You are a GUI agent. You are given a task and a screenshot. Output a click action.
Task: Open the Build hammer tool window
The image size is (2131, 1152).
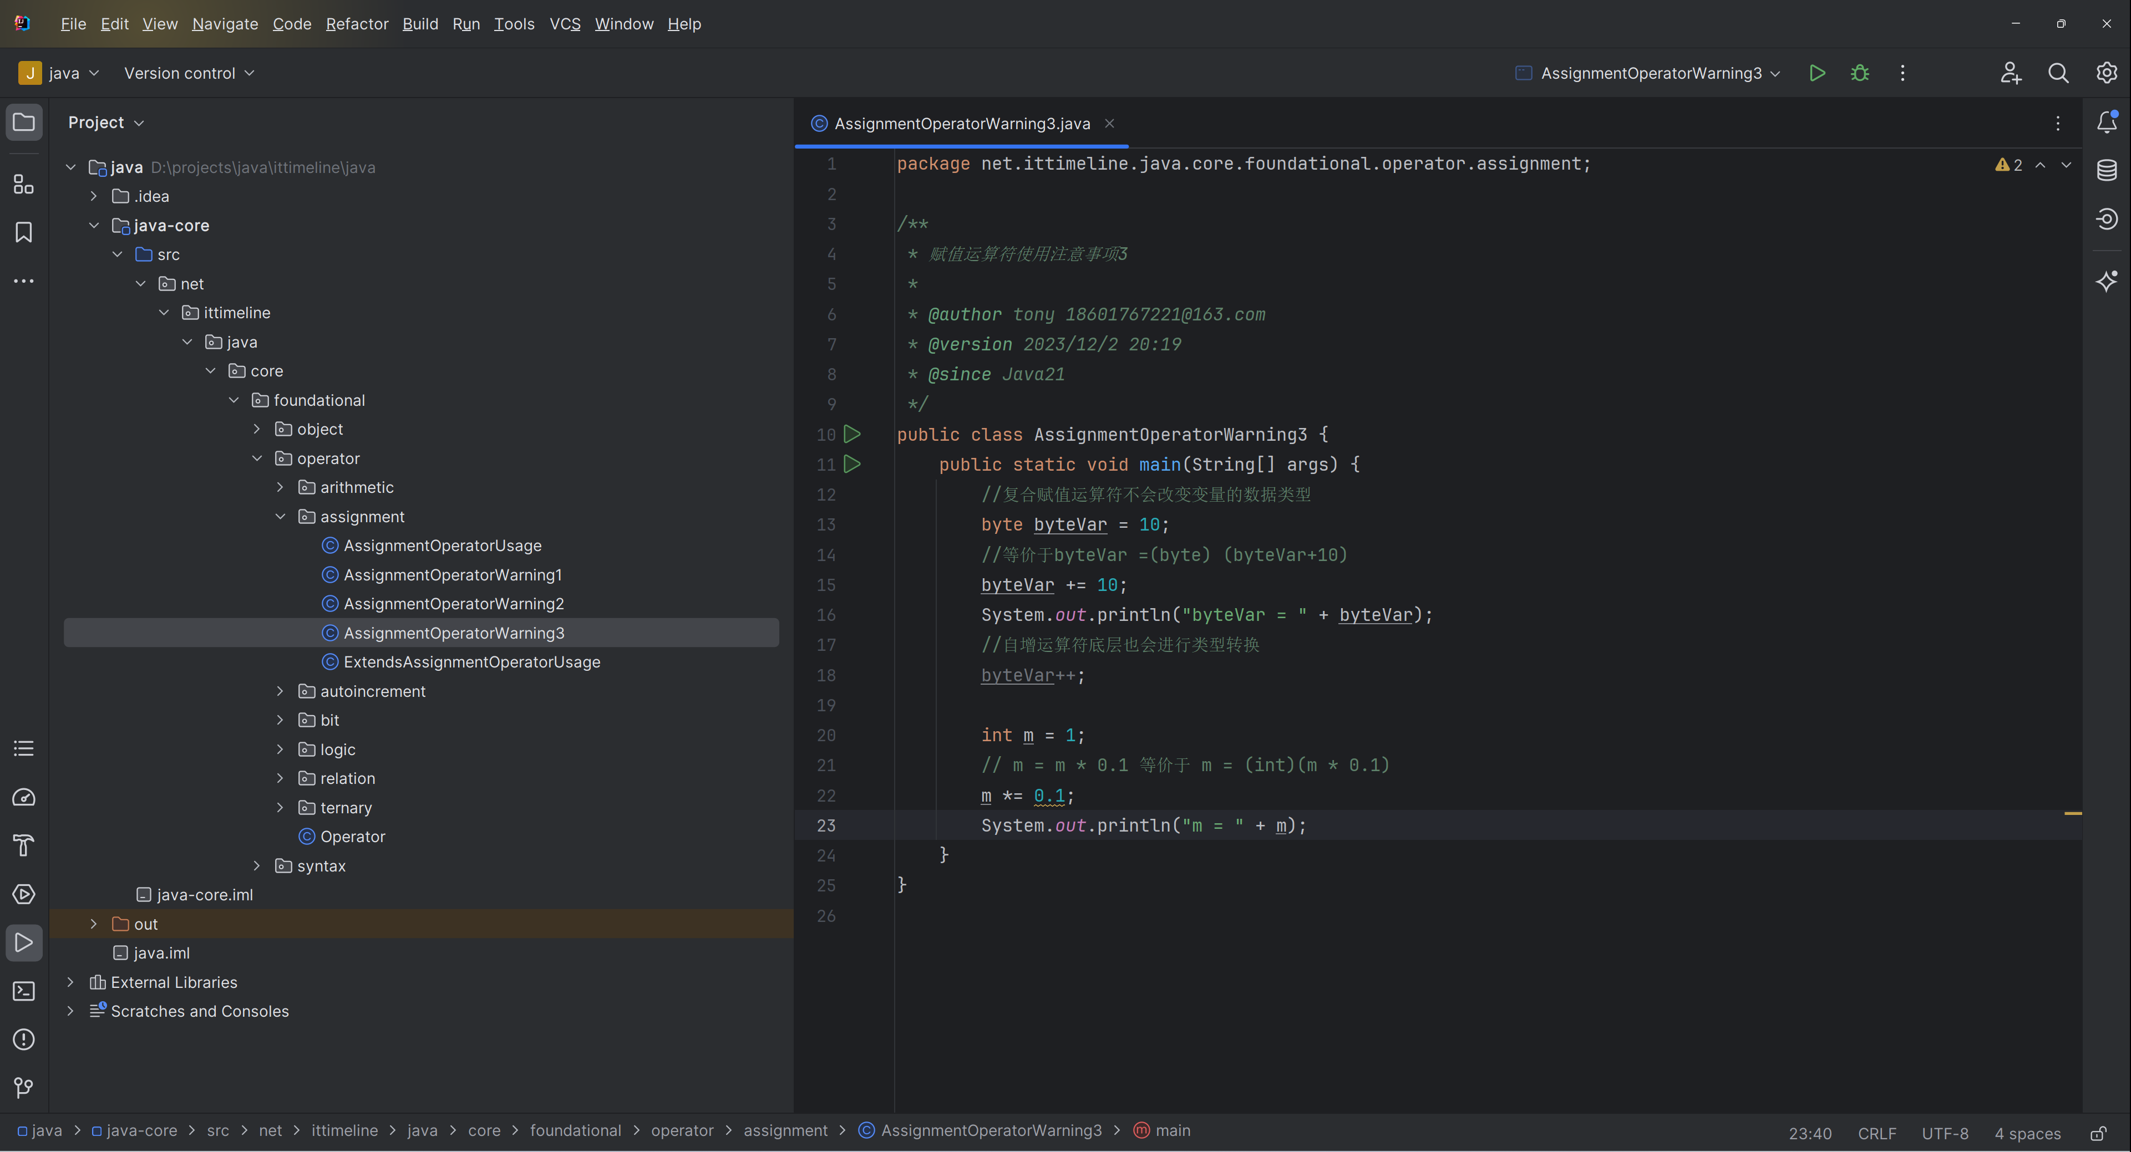(24, 845)
